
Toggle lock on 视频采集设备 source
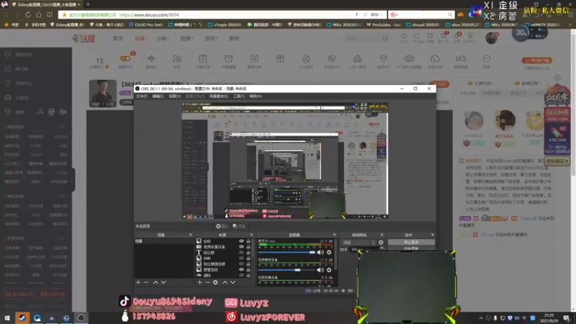click(x=248, y=247)
